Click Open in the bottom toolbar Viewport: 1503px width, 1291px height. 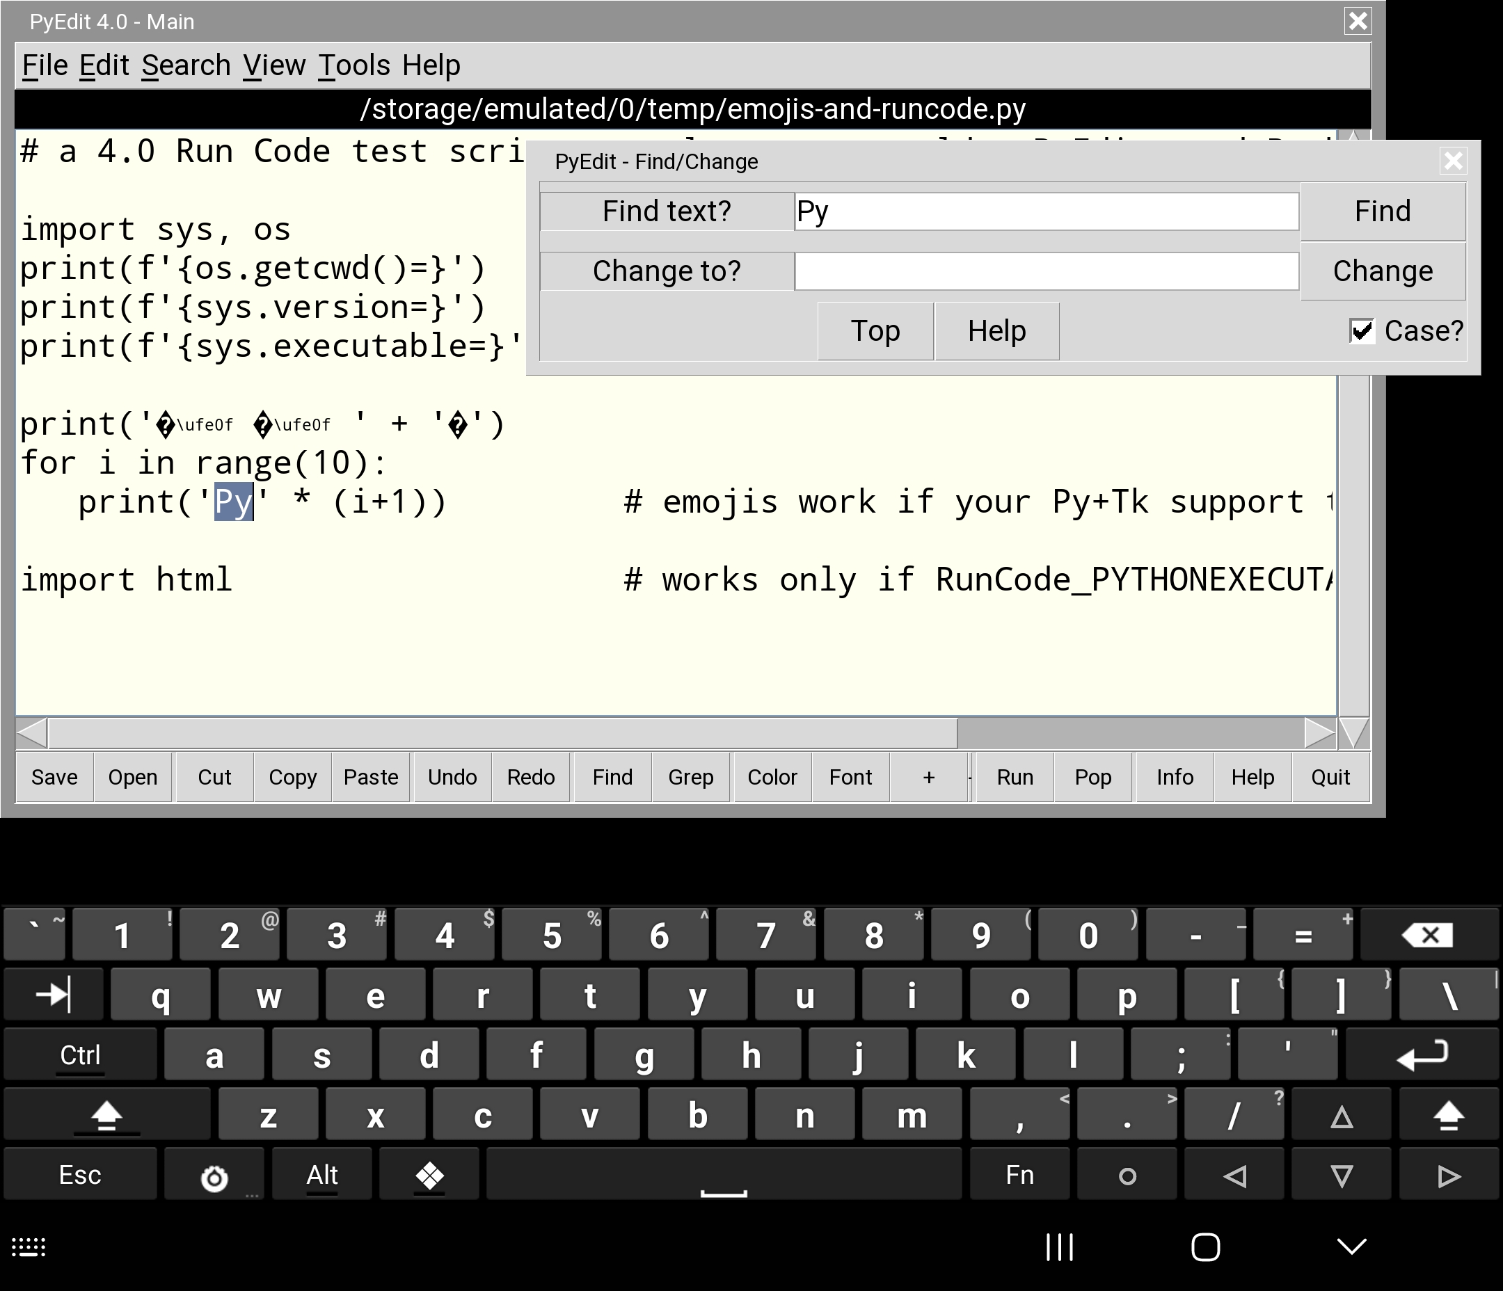133,777
